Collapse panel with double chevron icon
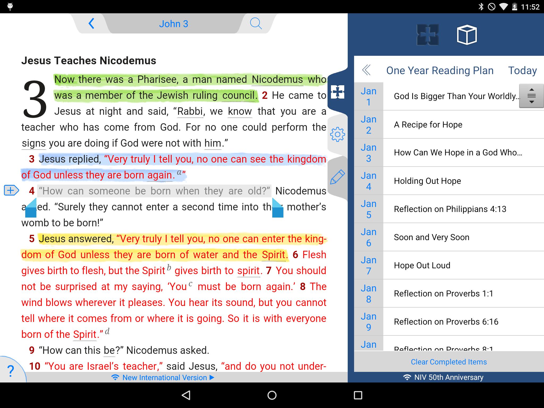The image size is (544, 408). pos(366,70)
